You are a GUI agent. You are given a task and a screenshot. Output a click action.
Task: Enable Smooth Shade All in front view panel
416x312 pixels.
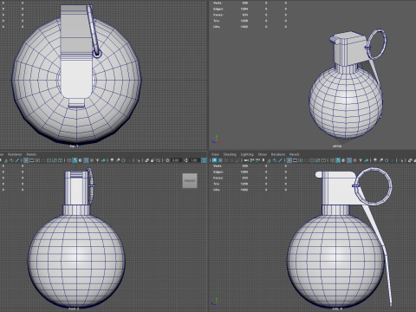coord(75,160)
